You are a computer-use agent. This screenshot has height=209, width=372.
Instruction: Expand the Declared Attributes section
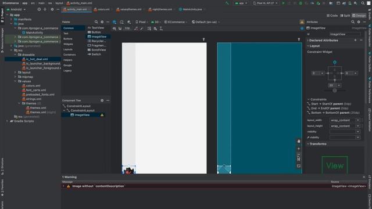pos(308,40)
